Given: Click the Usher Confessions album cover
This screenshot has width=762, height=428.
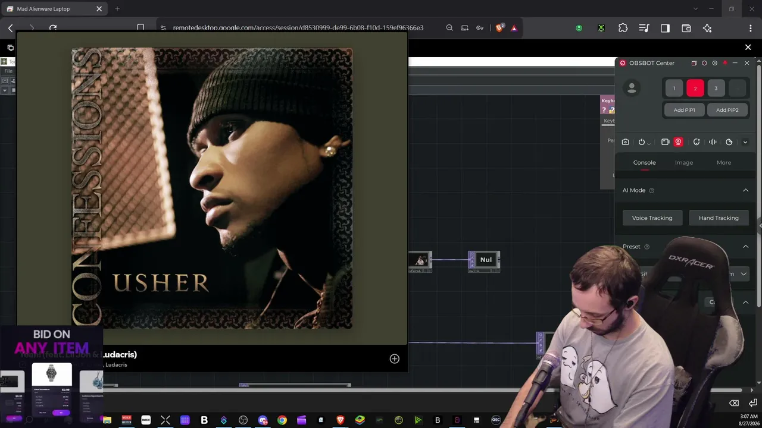Looking at the screenshot, I should 212,188.
